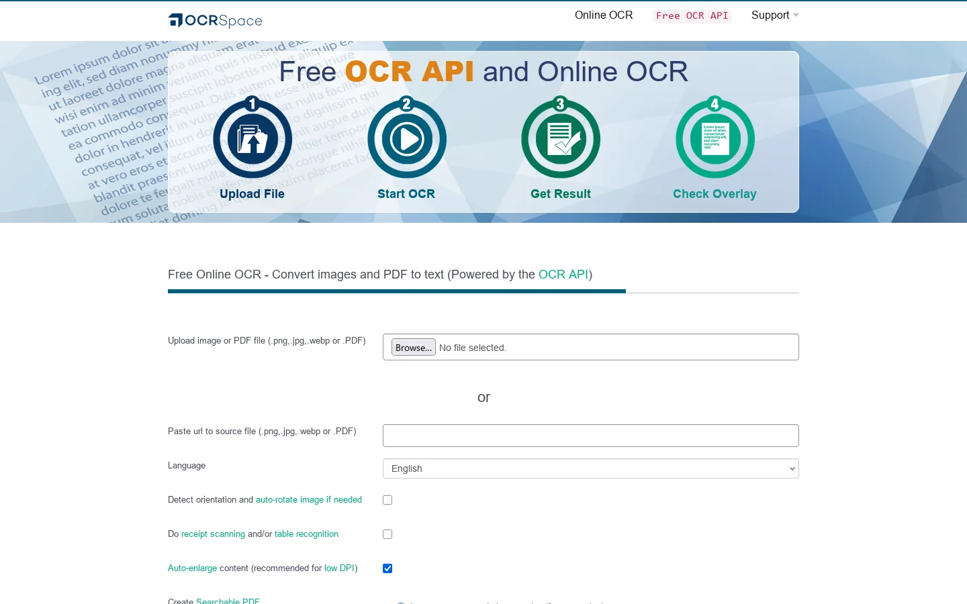The width and height of the screenshot is (967, 604).
Task: Open the receipt scanning link
Action: coord(213,534)
